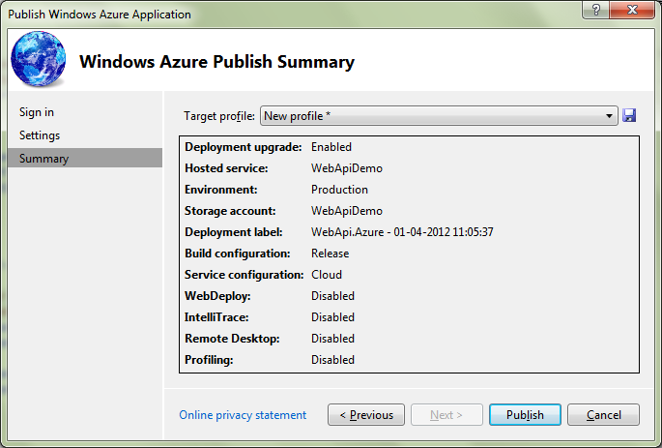Click the Build configuration Release value
Viewport: 662px width, 448px height.
pyautogui.click(x=331, y=254)
